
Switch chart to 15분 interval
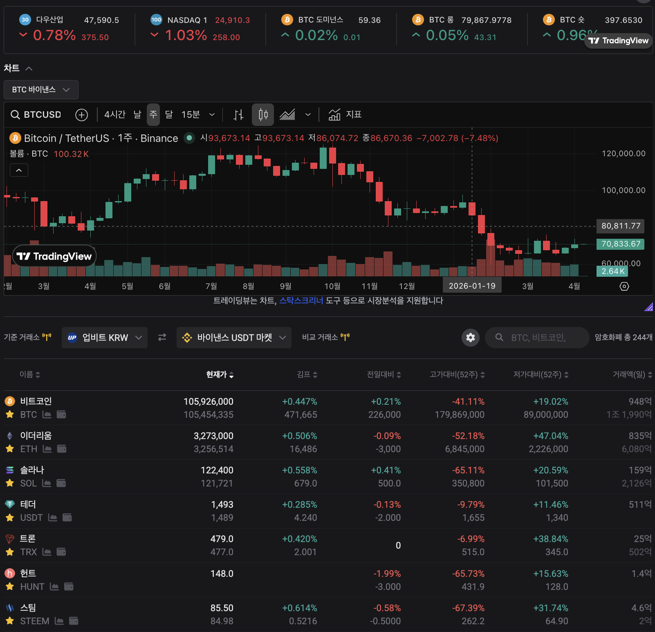191,114
